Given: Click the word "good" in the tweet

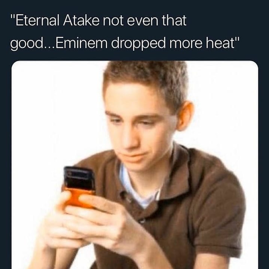Looking at the screenshot, I should tap(27, 44).
